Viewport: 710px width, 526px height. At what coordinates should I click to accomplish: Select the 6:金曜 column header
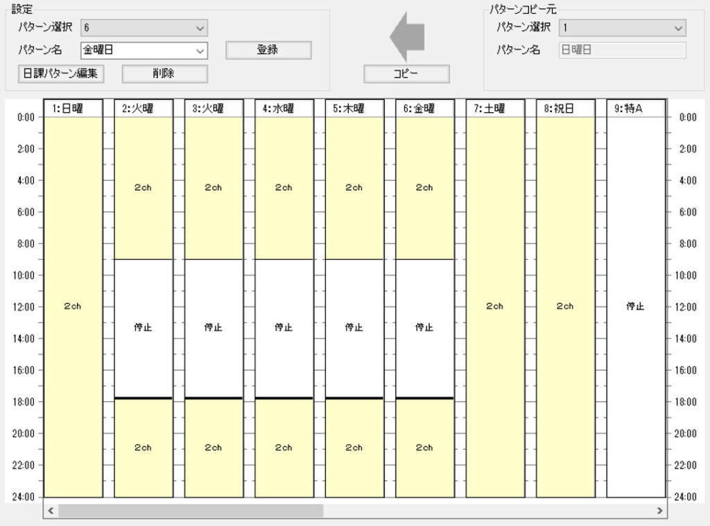coord(424,108)
